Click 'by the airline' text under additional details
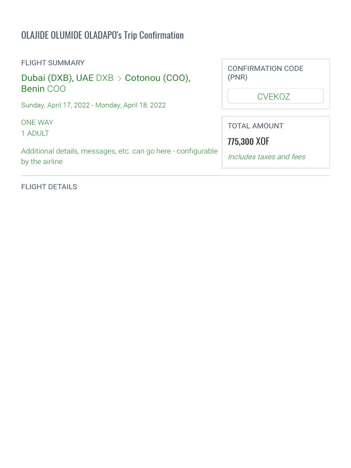This screenshot has height=468, width=351. [x=42, y=162]
